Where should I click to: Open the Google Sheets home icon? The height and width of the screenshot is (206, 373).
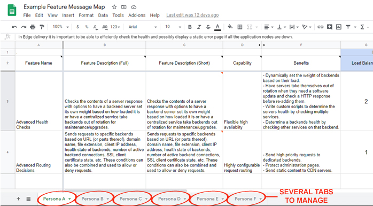coord(12,11)
